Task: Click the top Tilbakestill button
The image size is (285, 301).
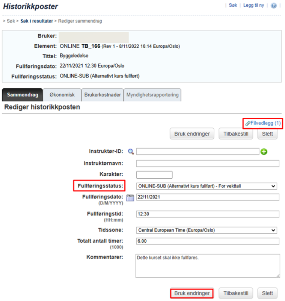Action: pos(236,134)
